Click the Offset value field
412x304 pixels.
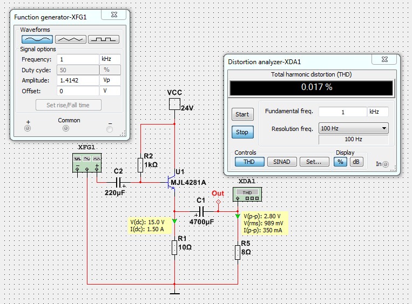78,91
